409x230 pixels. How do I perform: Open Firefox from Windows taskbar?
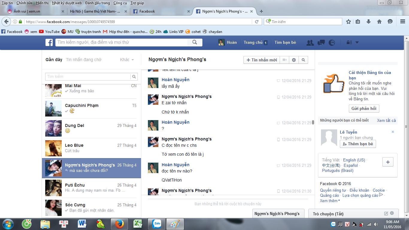tap(119, 224)
